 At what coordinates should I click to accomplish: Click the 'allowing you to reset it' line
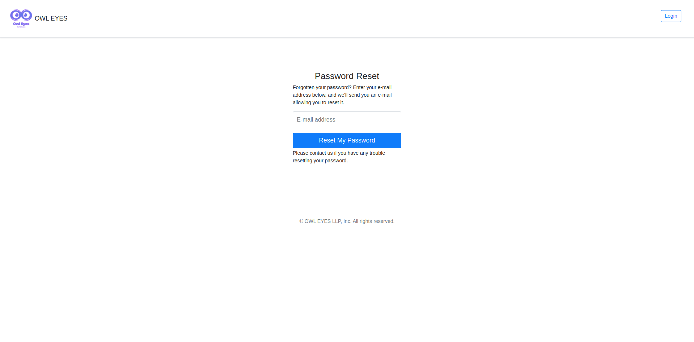point(318,102)
